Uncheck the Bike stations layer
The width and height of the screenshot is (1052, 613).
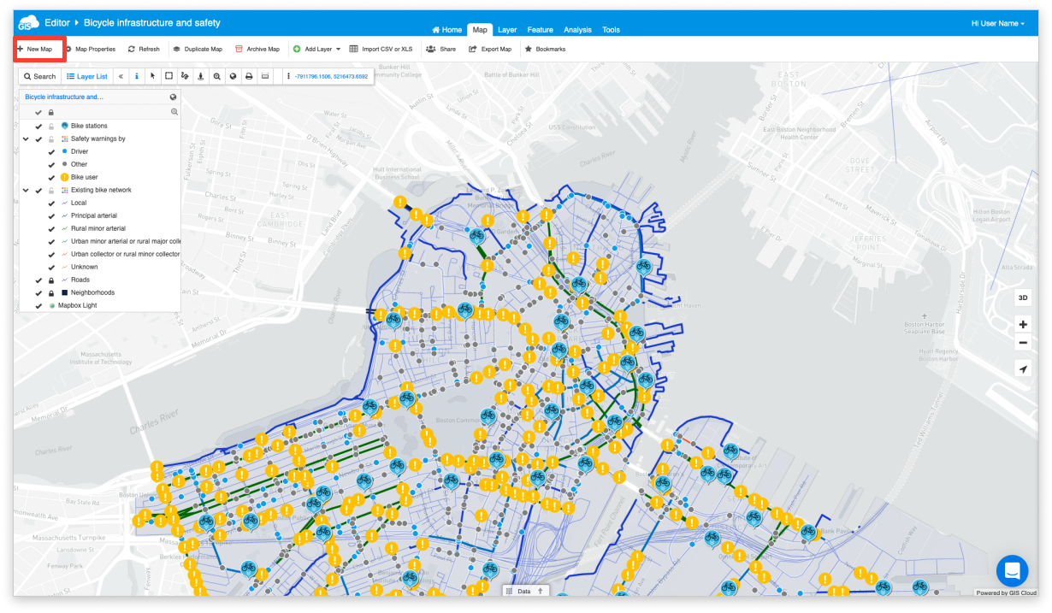click(38, 125)
